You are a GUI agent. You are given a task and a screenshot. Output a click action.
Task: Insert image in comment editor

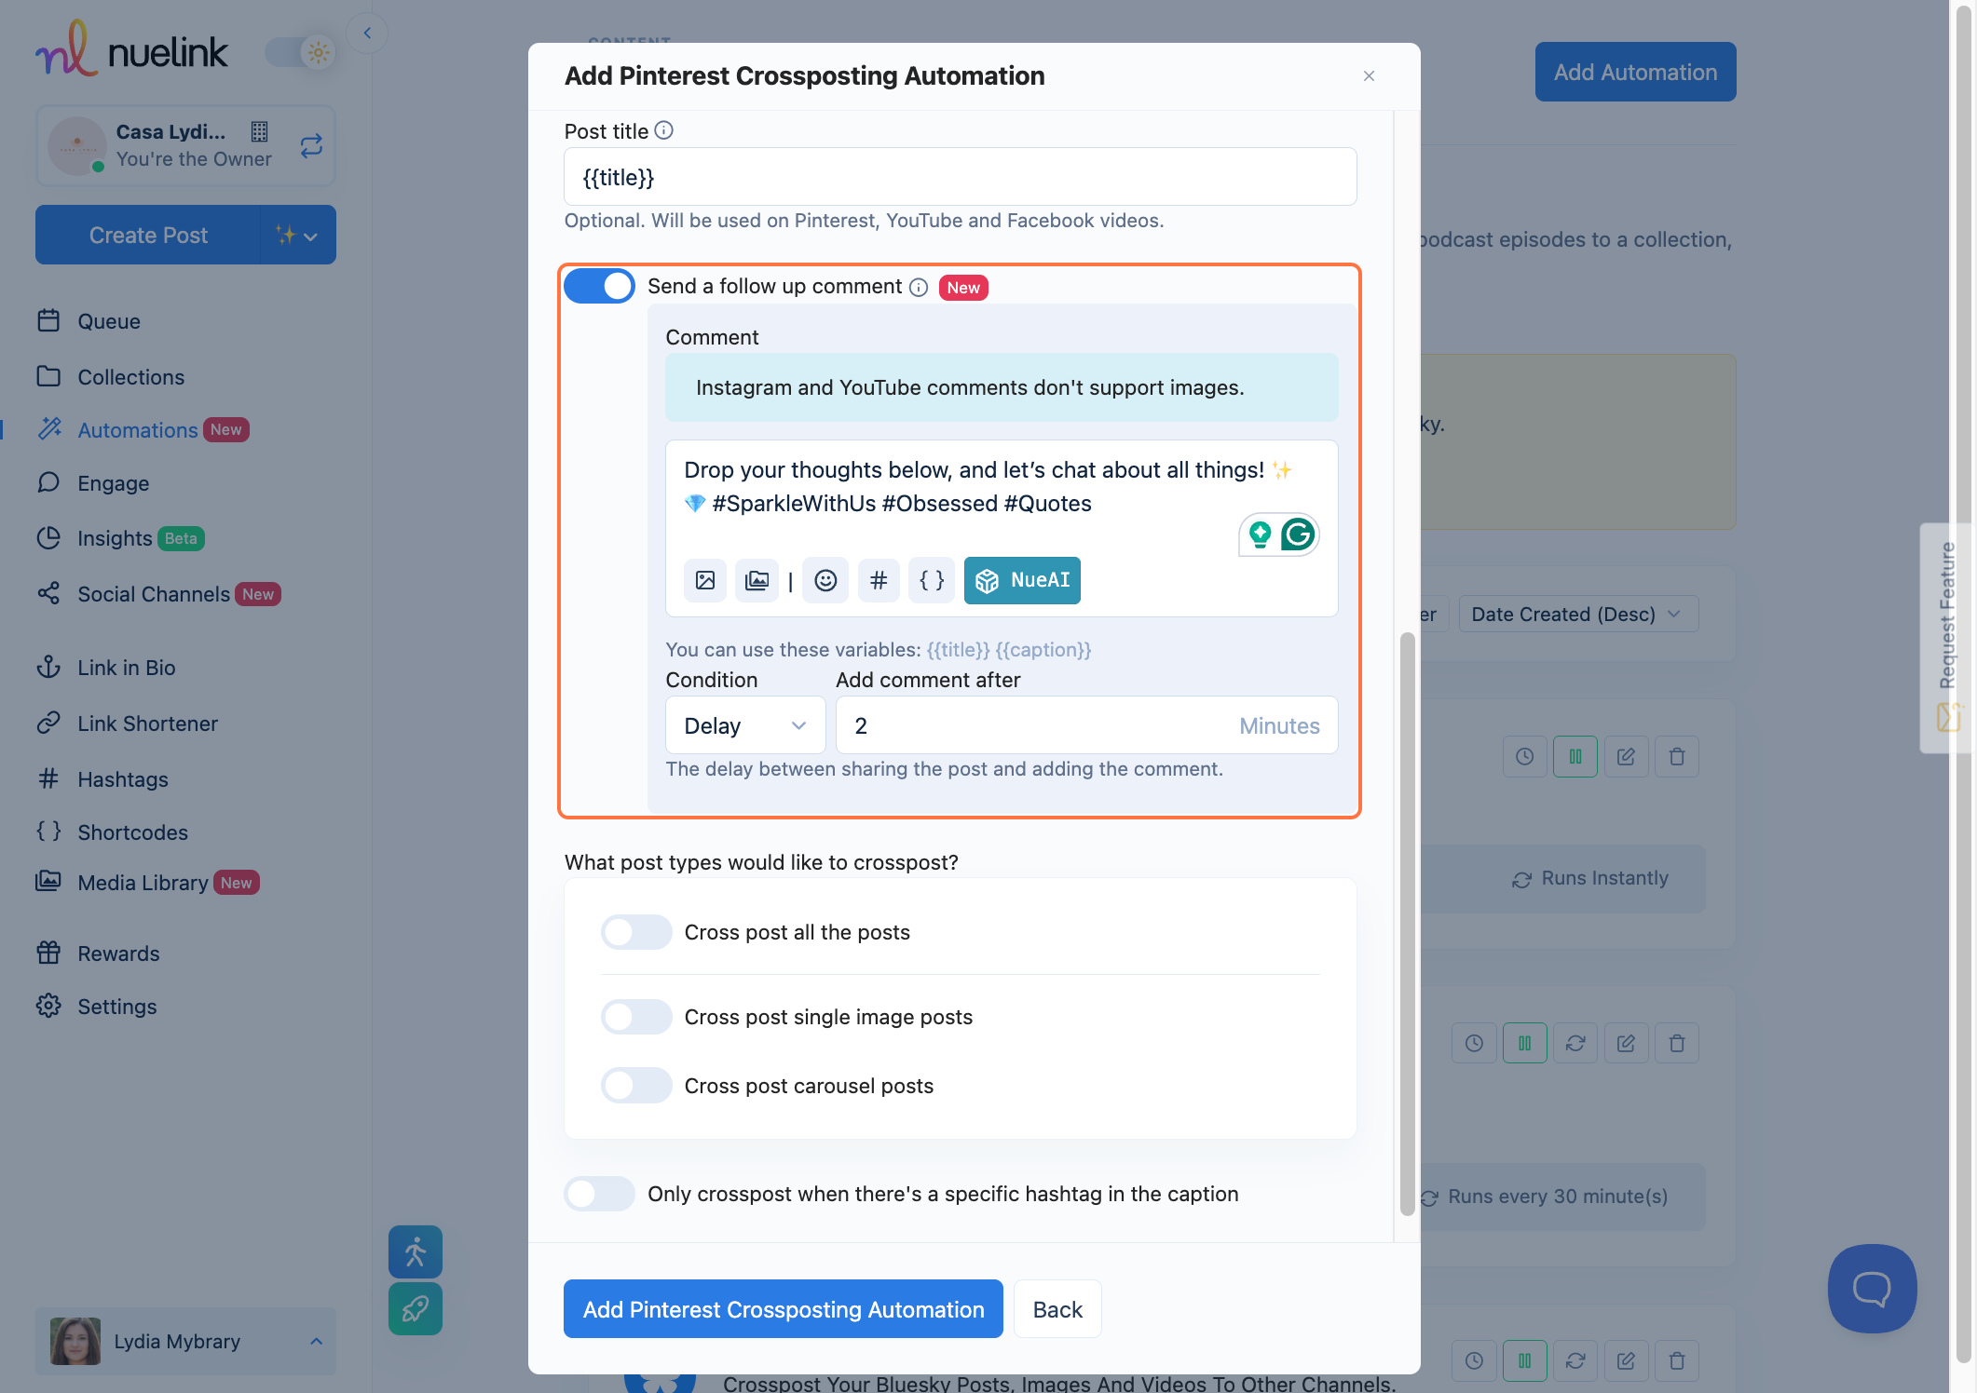click(705, 580)
